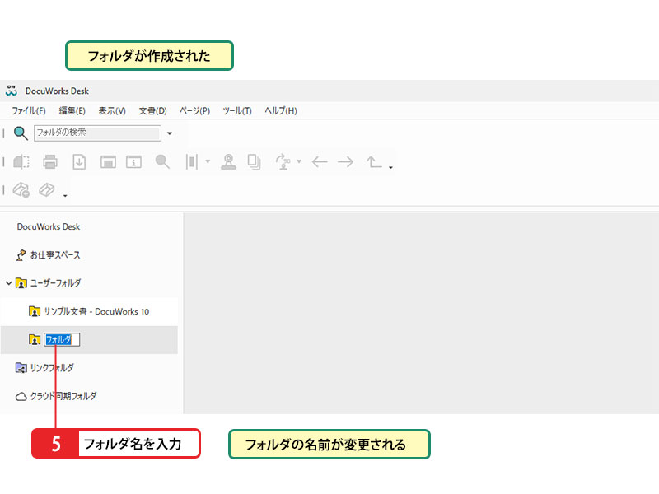Open the ヘルプ(H) menu

pos(281,111)
